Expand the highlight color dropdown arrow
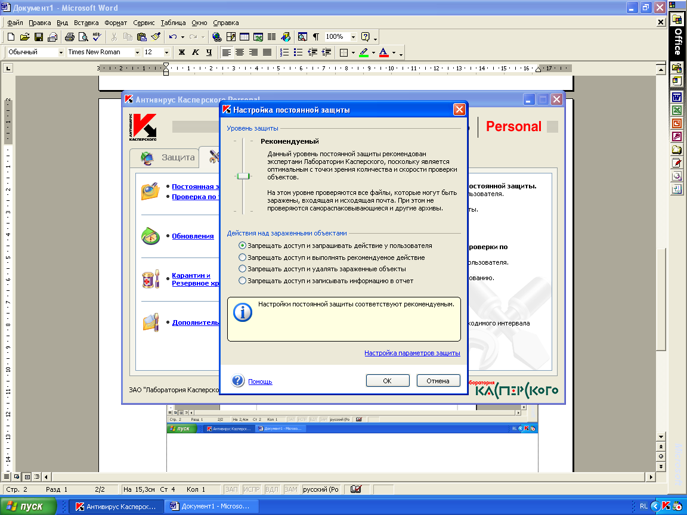 pos(374,52)
